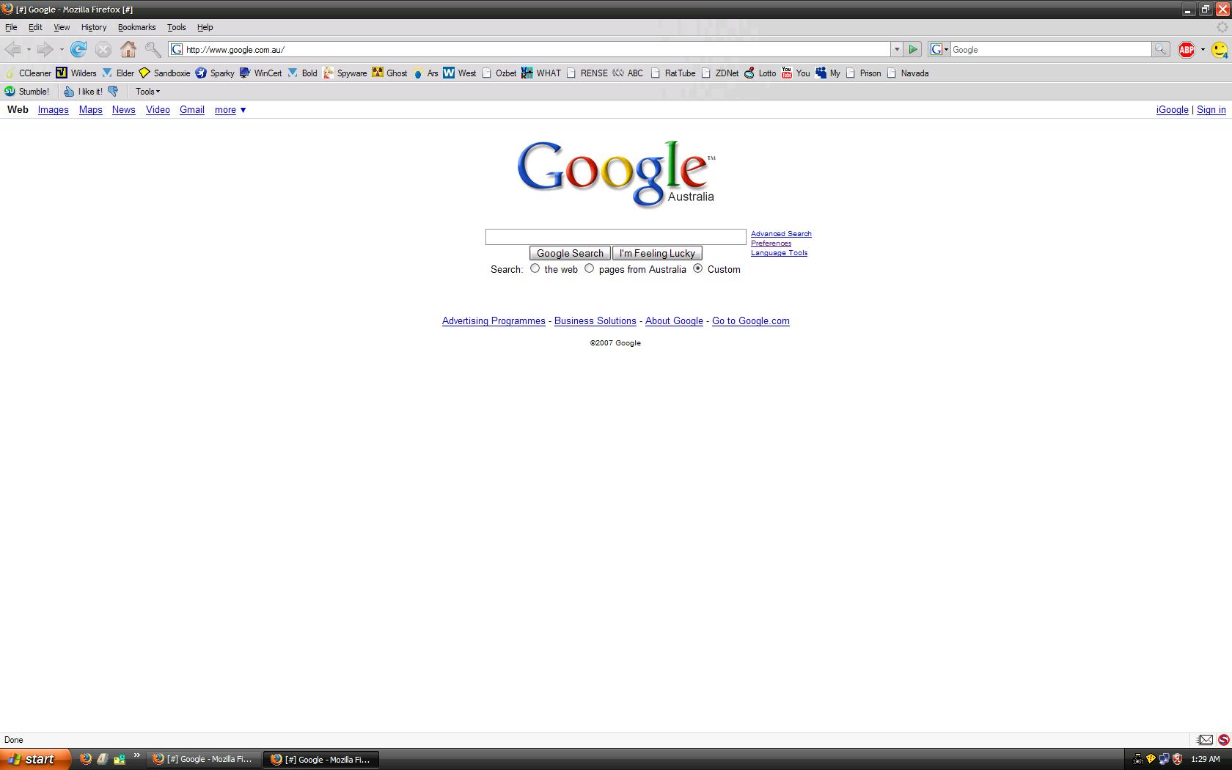Open the View menu
This screenshot has width=1232, height=770.
pos(62,27)
